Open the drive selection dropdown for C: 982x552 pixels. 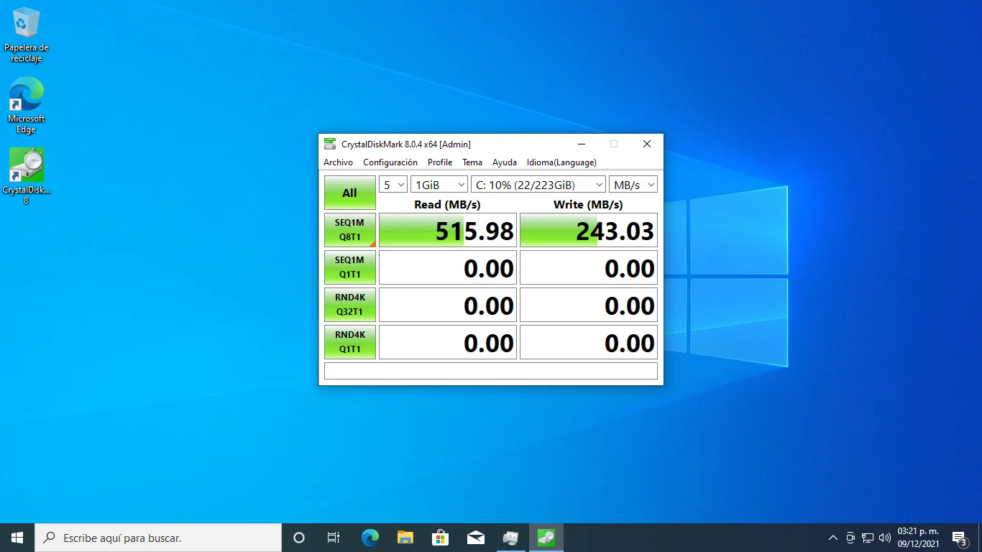pos(538,185)
